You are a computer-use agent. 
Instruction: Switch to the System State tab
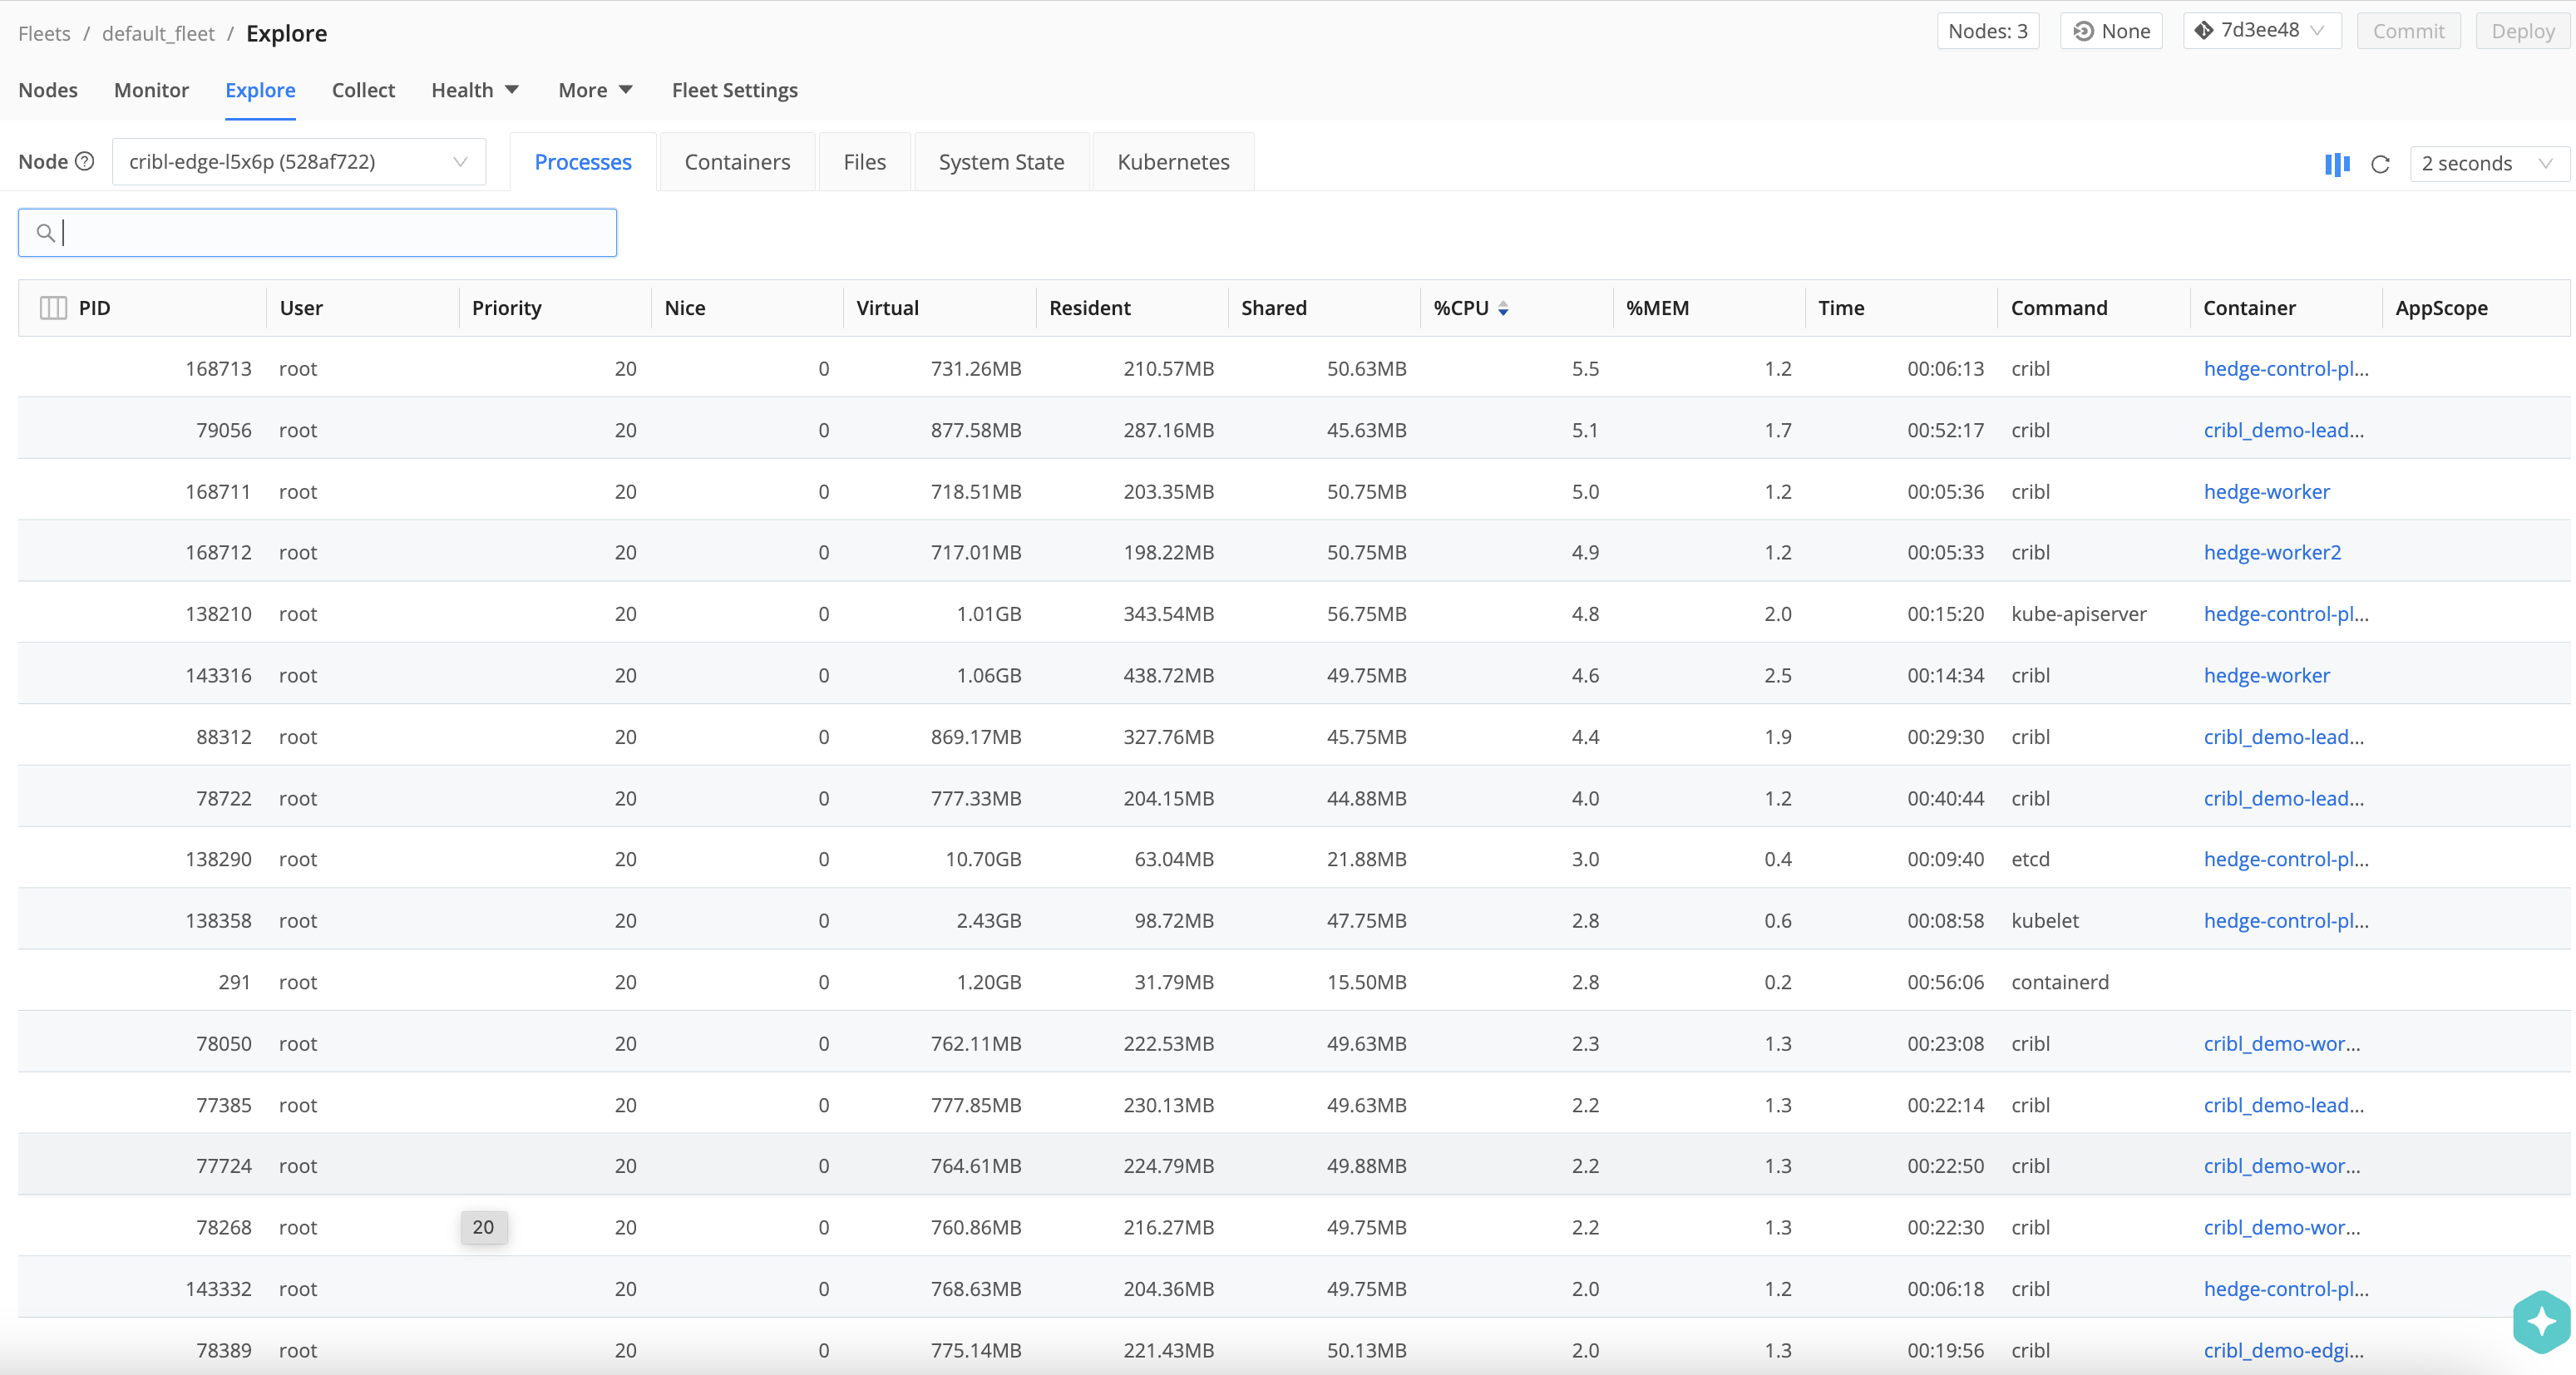tap(1000, 162)
